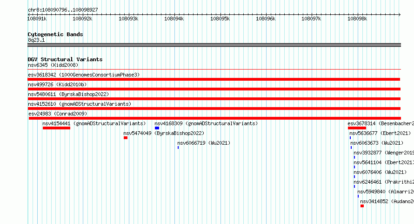
Task: Click the red bar beneath nsv4152610
Action: click(x=214, y=109)
